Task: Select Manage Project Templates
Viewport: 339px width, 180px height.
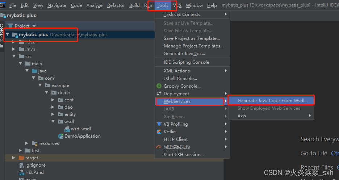Action: point(192,46)
